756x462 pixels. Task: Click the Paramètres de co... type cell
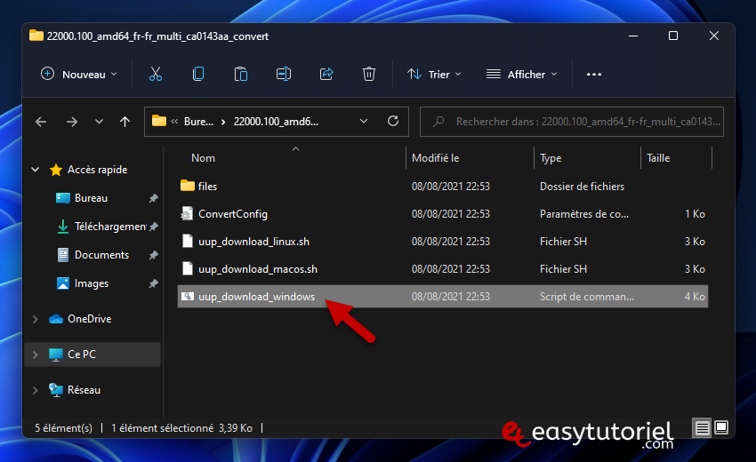tap(584, 214)
